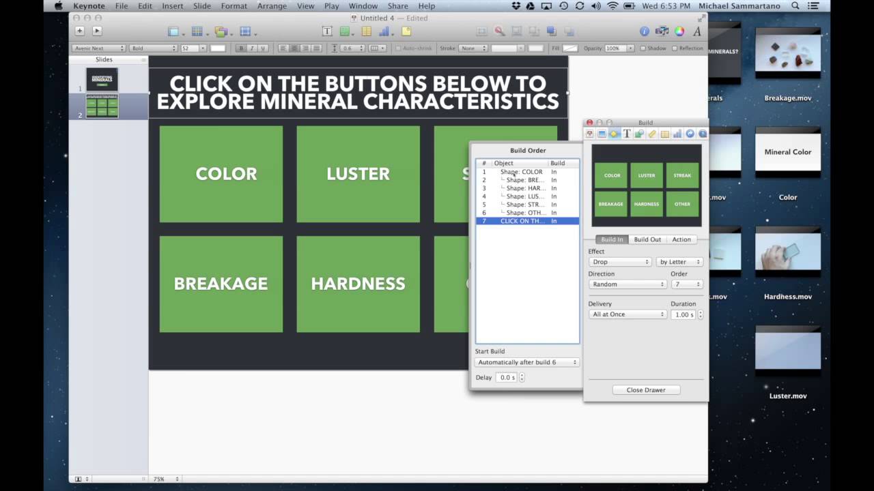Open the Text inspector icon

(x=627, y=134)
